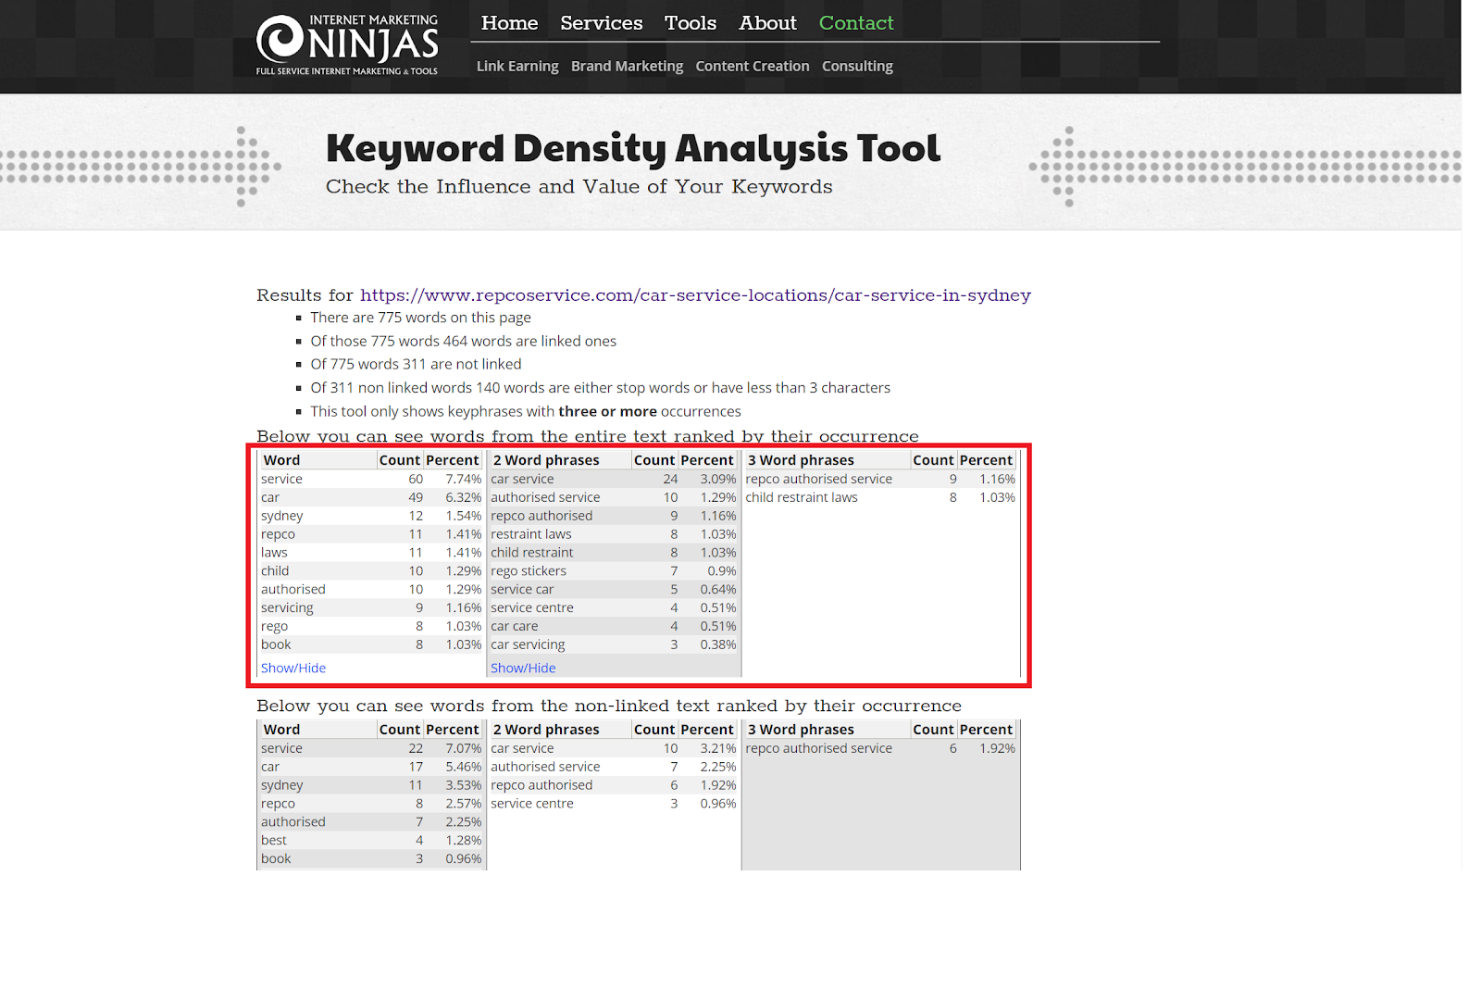Select the 'restraint laws' two-word phrase cell
This screenshot has height=988, width=1481.
point(531,534)
